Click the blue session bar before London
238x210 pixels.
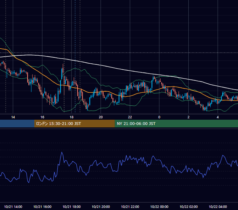[x=17, y=124]
